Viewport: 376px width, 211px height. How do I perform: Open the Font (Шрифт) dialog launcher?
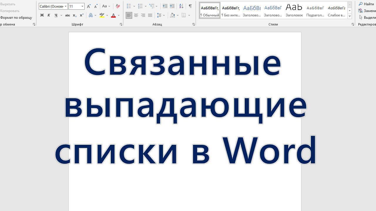121,24
